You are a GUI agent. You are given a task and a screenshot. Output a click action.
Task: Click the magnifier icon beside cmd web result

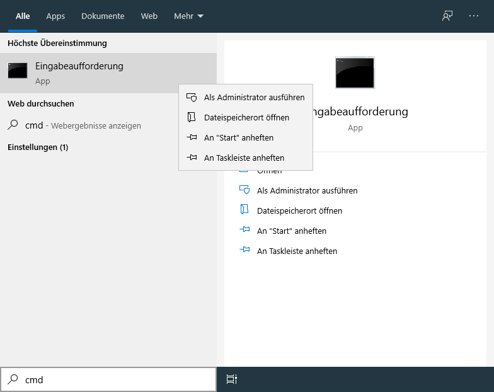pos(13,125)
